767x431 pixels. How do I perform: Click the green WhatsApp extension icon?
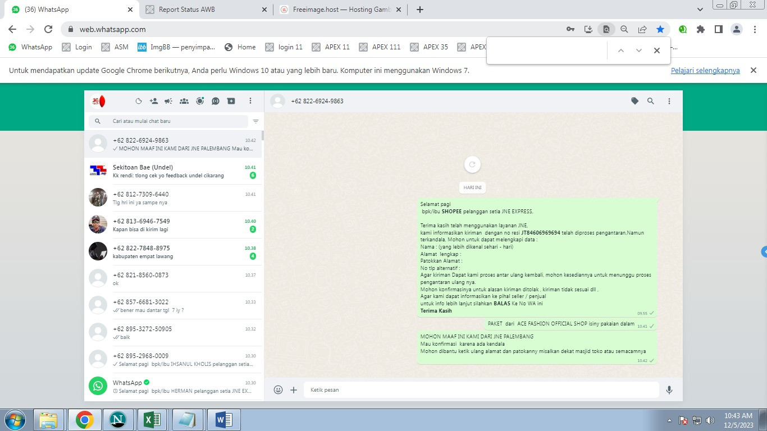point(683,29)
